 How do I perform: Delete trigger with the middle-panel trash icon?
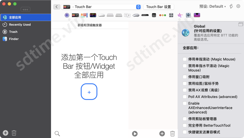[x=172, y=134]
